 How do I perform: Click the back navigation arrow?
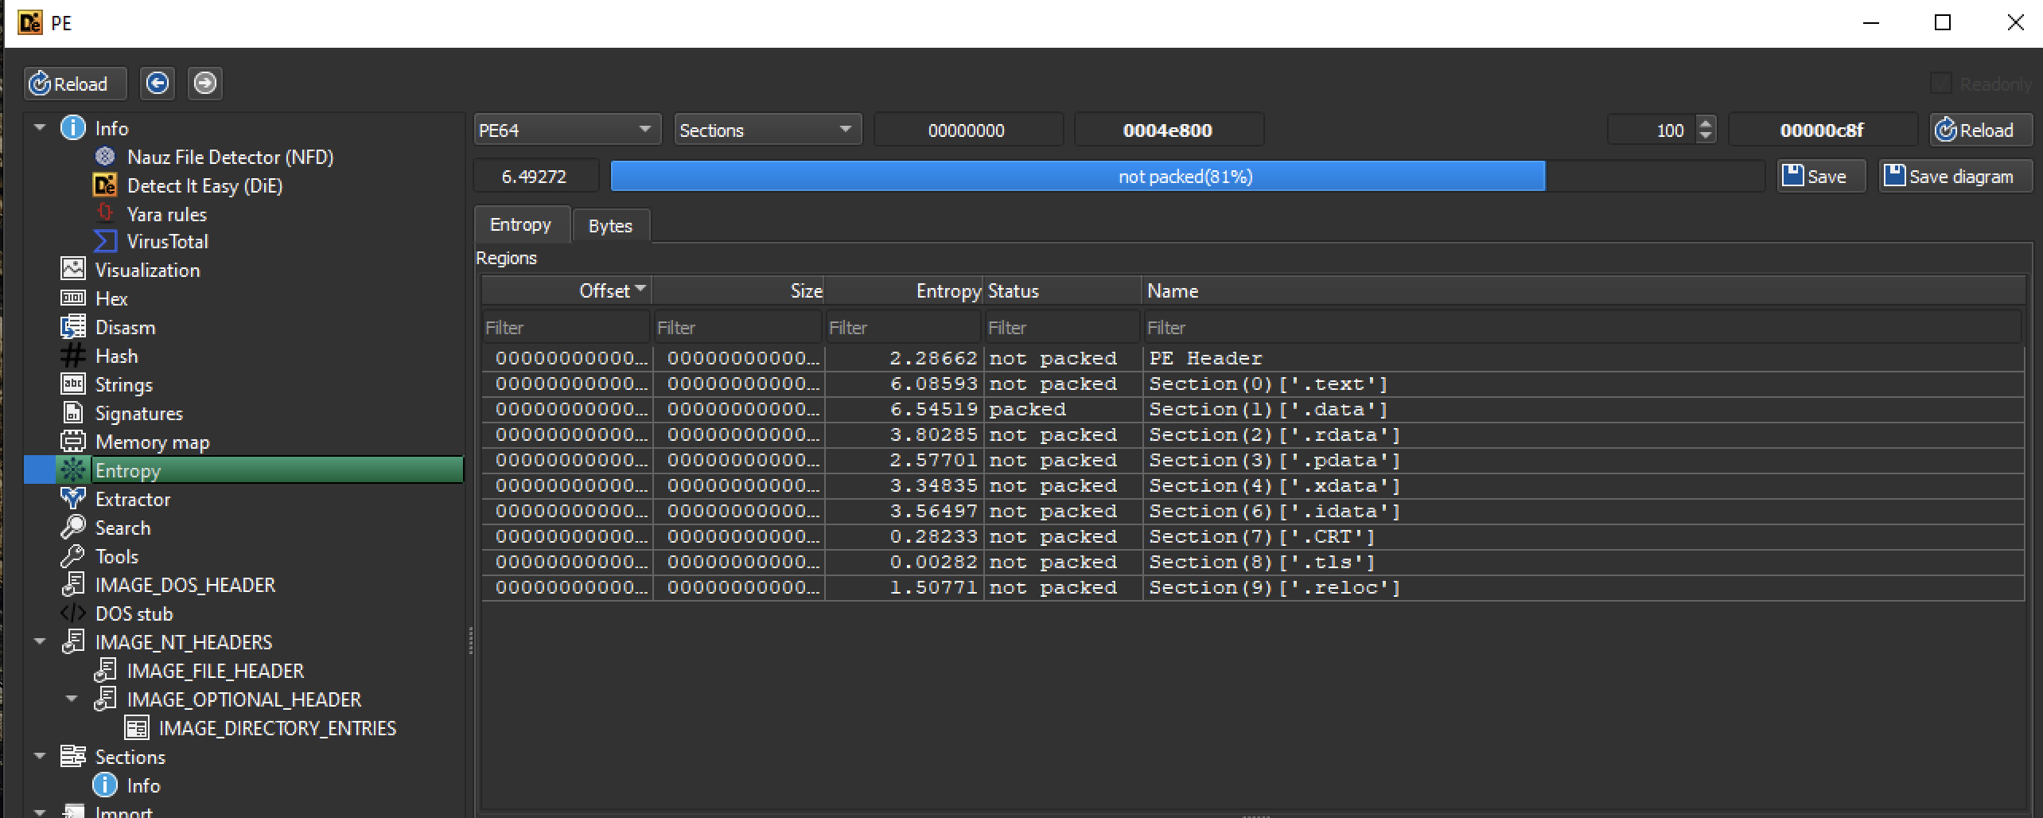click(158, 83)
